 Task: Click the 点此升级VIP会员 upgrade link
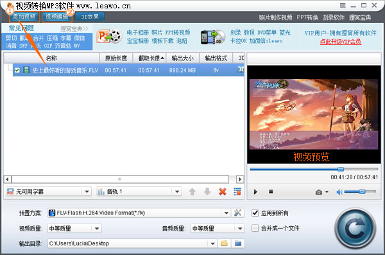(x=340, y=42)
